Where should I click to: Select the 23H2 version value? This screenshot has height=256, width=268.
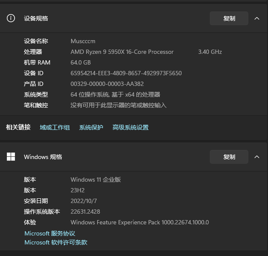point(77,190)
